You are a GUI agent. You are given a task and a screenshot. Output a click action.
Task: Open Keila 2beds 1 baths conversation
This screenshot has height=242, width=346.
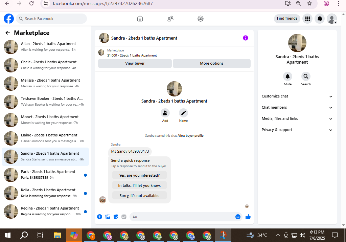(x=45, y=193)
